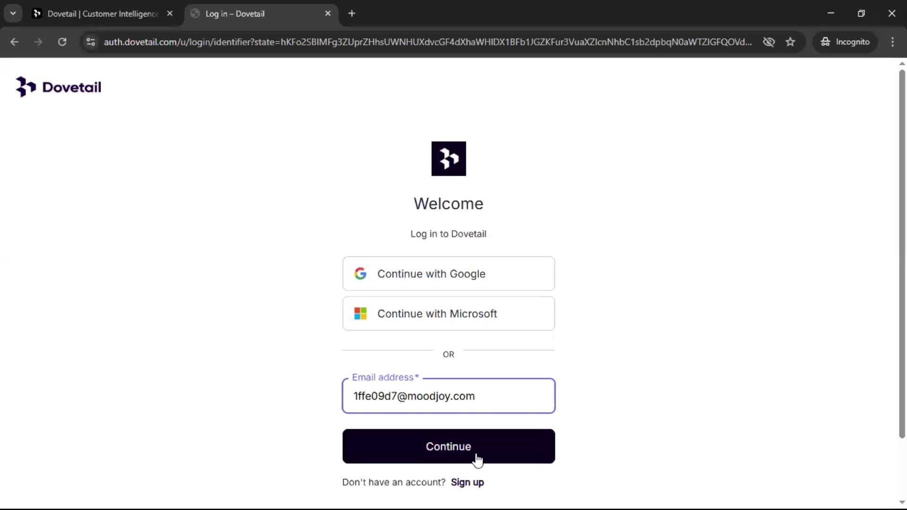Open the Sign up link
Screen dimensions: 907x510
click(467, 482)
